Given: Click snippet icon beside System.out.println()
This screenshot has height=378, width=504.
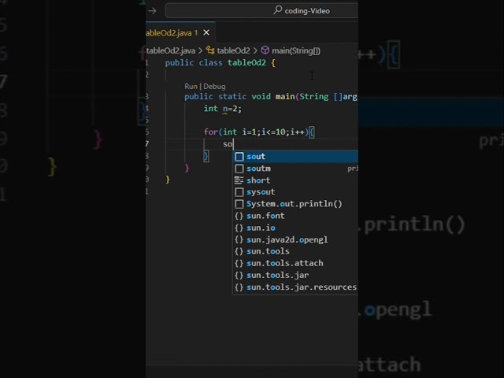Looking at the screenshot, I should click(239, 204).
